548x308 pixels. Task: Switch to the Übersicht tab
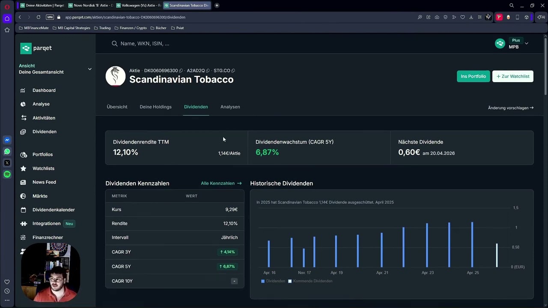117,107
